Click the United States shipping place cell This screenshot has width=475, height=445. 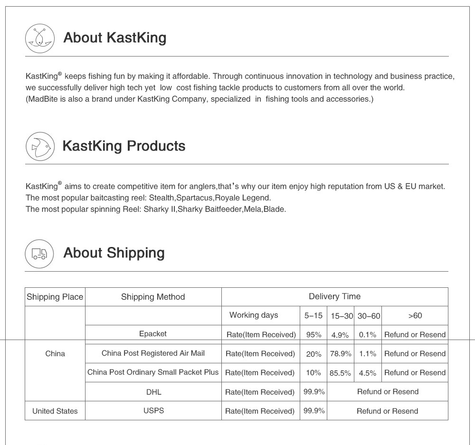55,411
